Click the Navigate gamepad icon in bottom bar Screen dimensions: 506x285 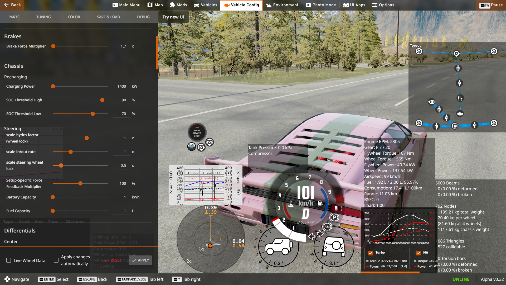[7, 279]
